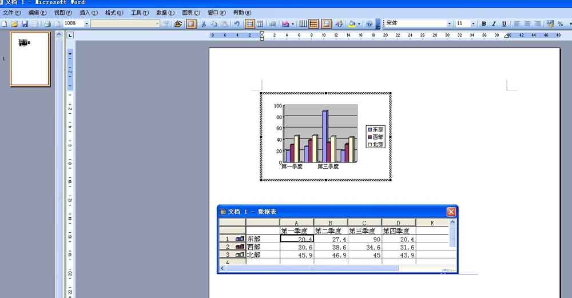572x298 pixels.
Task: Open the Chart Objects combo box
Action: pyautogui.click(x=125, y=23)
